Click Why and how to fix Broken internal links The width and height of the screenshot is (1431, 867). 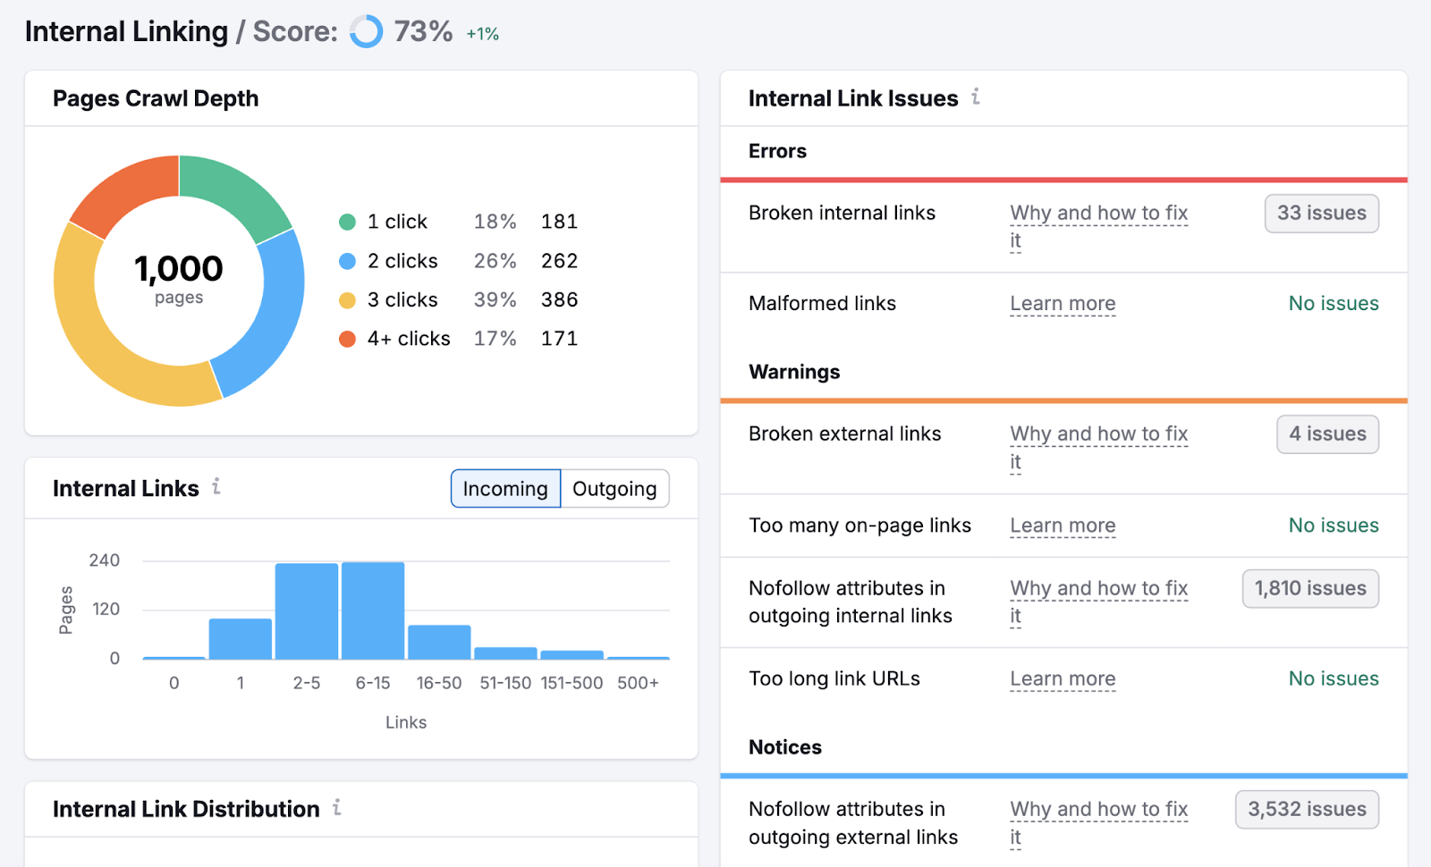coord(1098,213)
